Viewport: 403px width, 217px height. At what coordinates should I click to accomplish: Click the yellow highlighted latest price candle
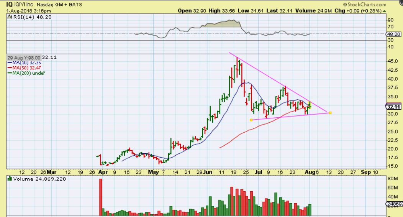[310, 105]
